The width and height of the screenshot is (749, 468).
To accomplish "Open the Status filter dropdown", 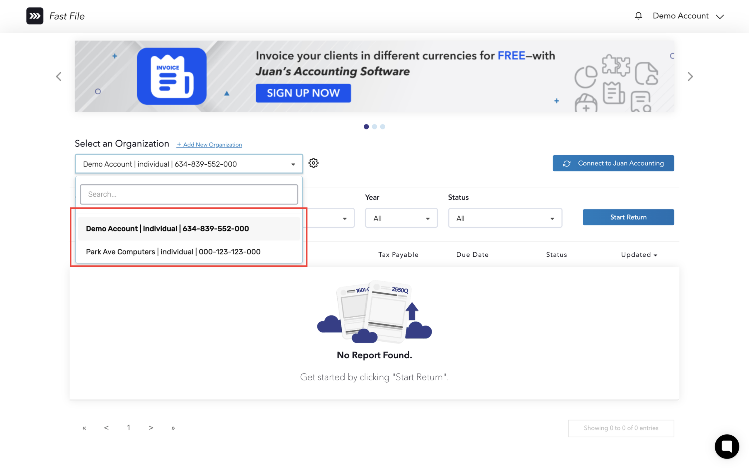I will [x=505, y=218].
